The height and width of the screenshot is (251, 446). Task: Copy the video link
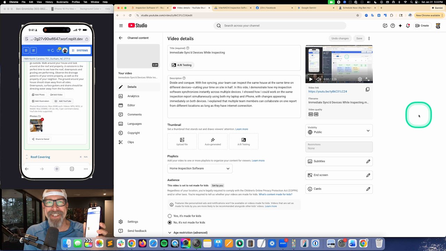[367, 90]
